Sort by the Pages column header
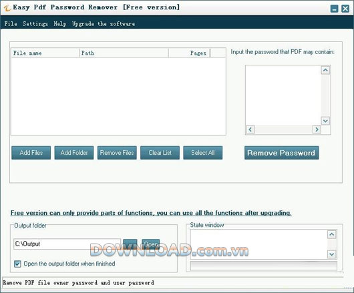The image size is (354, 293). point(189,53)
